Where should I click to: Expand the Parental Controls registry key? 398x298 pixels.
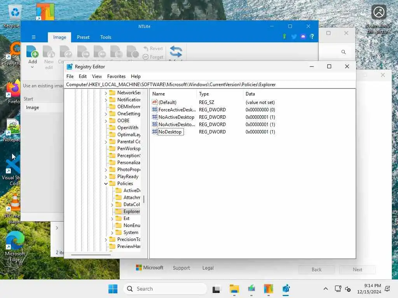(x=106, y=142)
